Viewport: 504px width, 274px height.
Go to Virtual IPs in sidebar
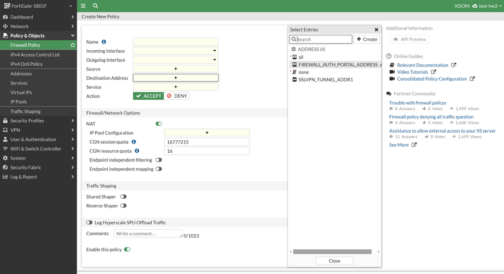pos(21,92)
